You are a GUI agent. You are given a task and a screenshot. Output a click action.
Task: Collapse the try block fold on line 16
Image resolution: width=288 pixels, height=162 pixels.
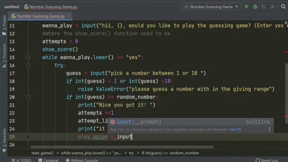point(28,65)
